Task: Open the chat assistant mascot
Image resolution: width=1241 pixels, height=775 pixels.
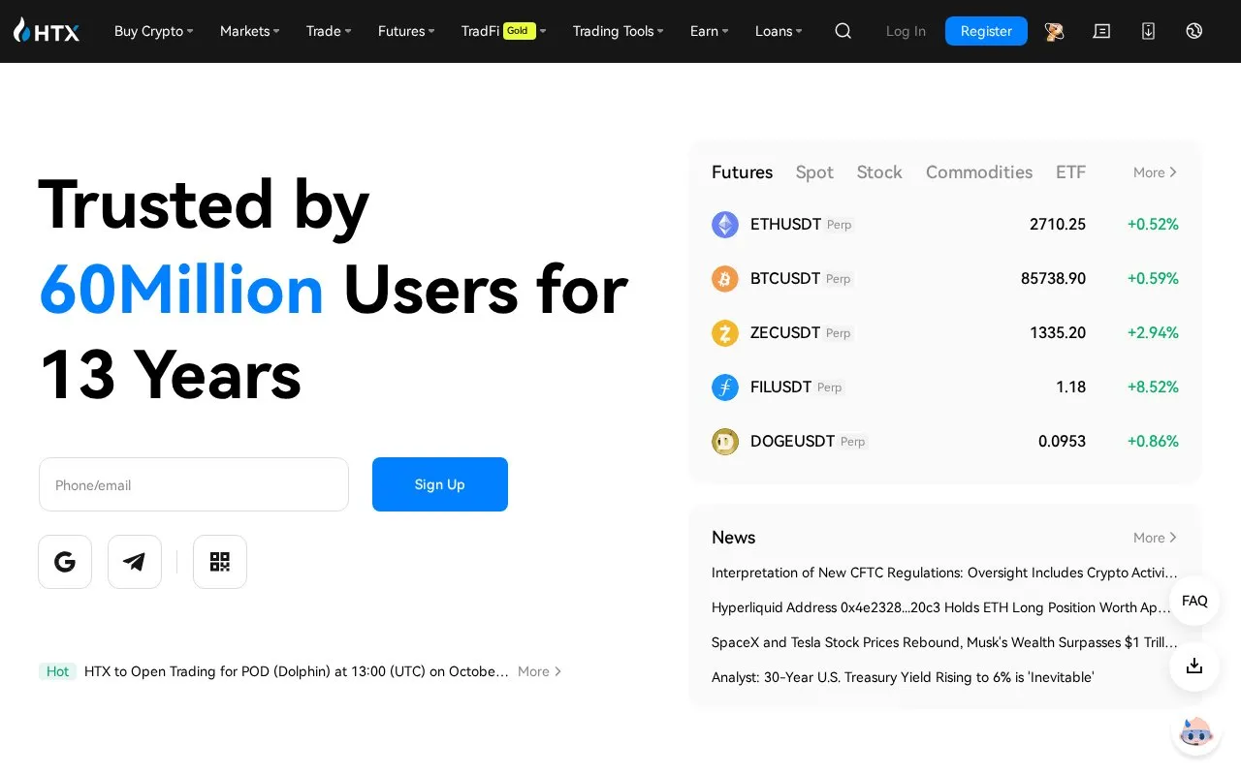Action: pyautogui.click(x=1195, y=733)
